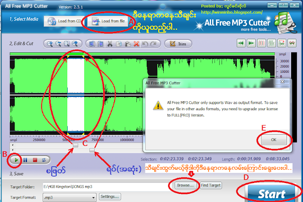Click the 2500000 sample ruler mark
Screen dimensions: 303x202
tap(39, 140)
